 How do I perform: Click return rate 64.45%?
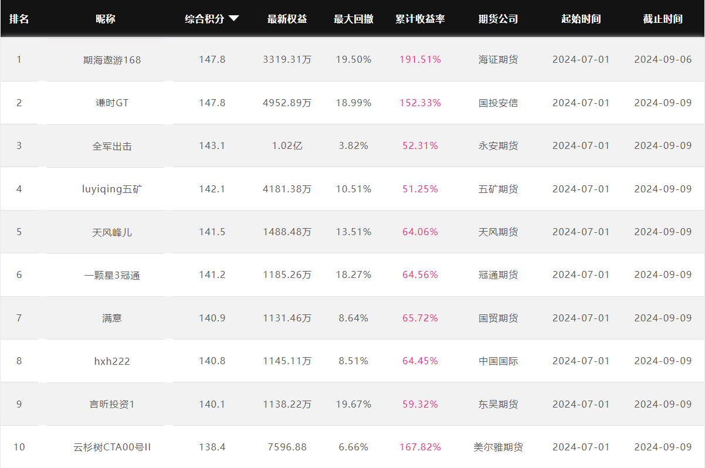pyautogui.click(x=420, y=361)
